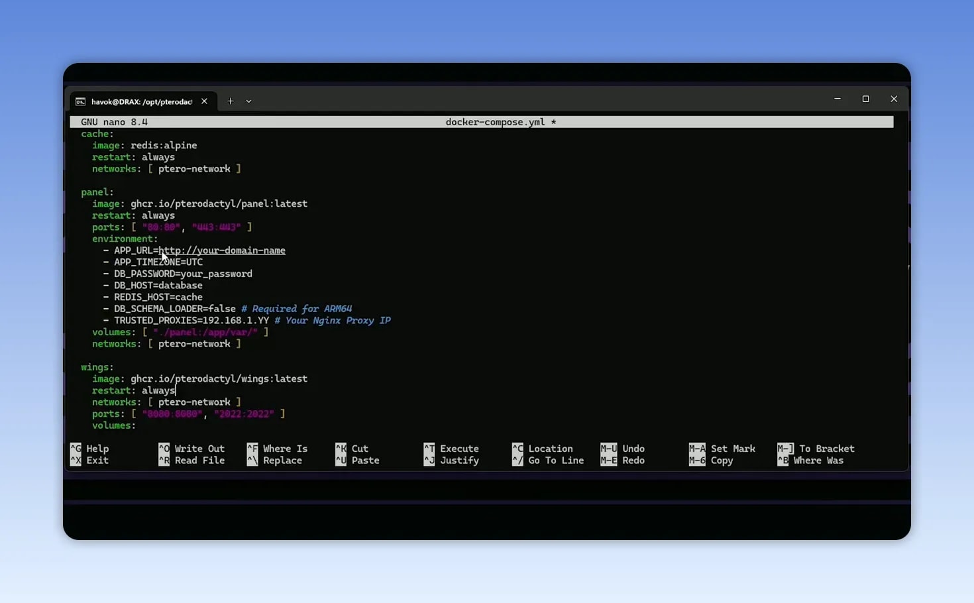Click the M-6 Copy shortcut

point(711,461)
